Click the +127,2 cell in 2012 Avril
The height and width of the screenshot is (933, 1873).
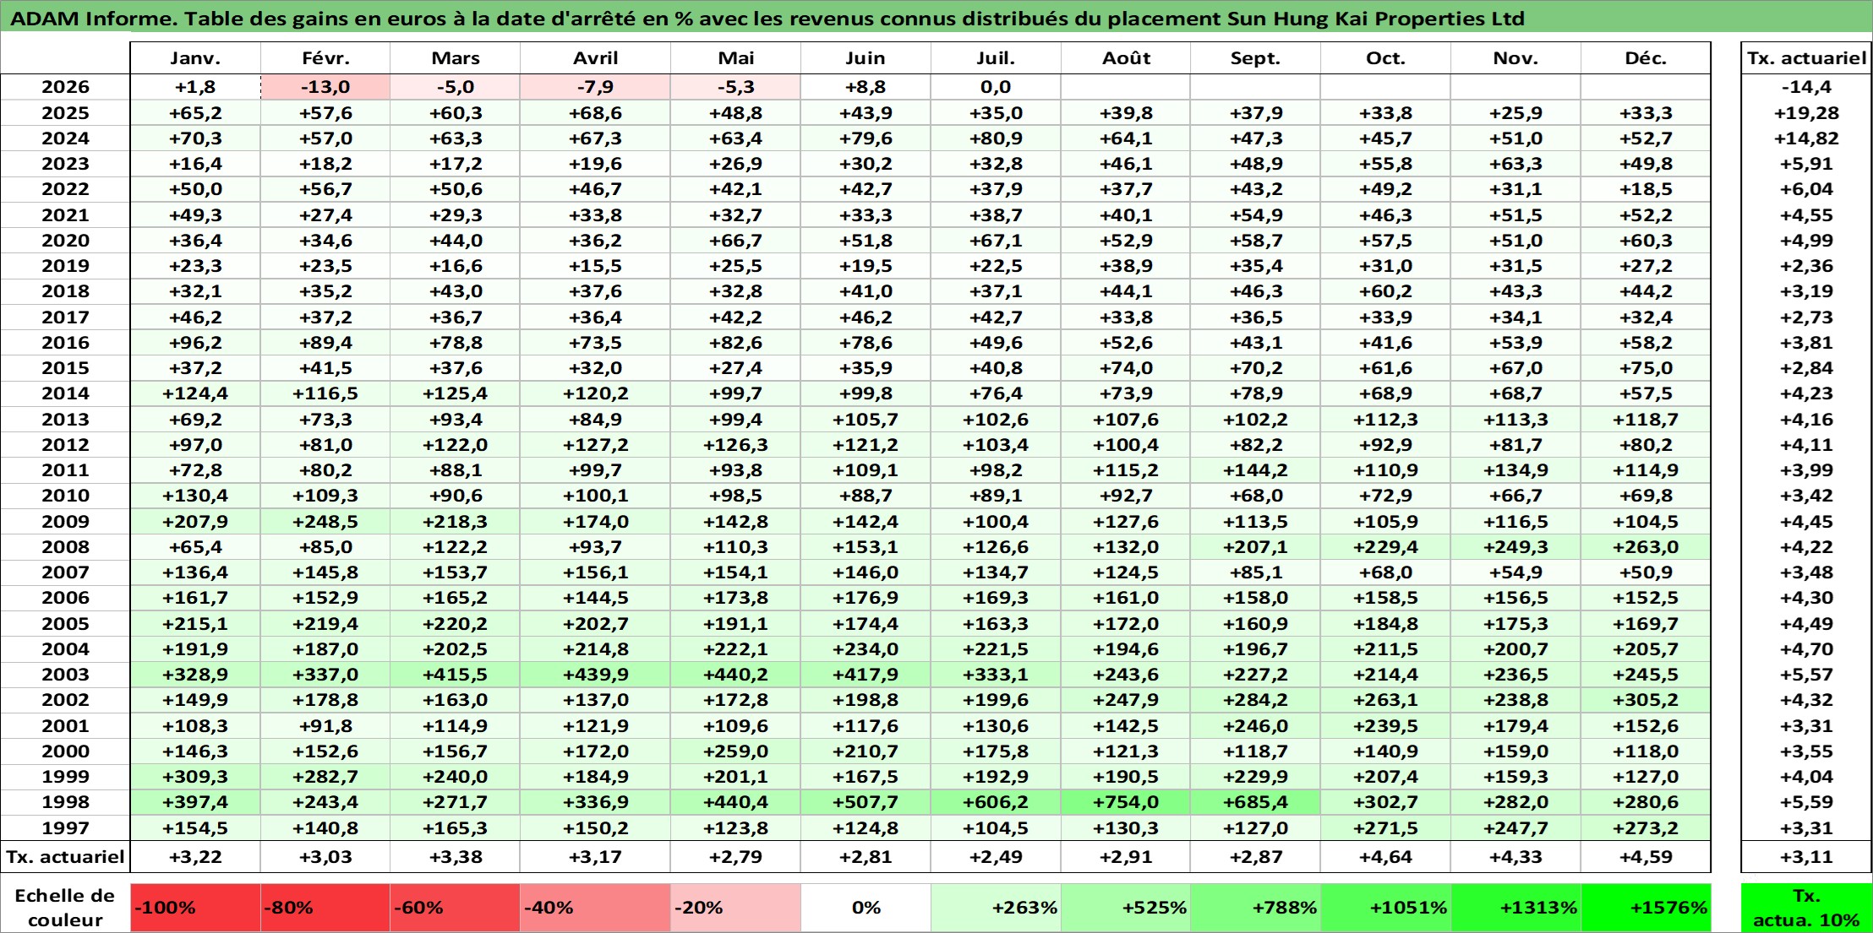[x=595, y=445]
